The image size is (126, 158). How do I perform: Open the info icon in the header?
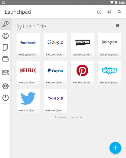(x=99, y=12)
